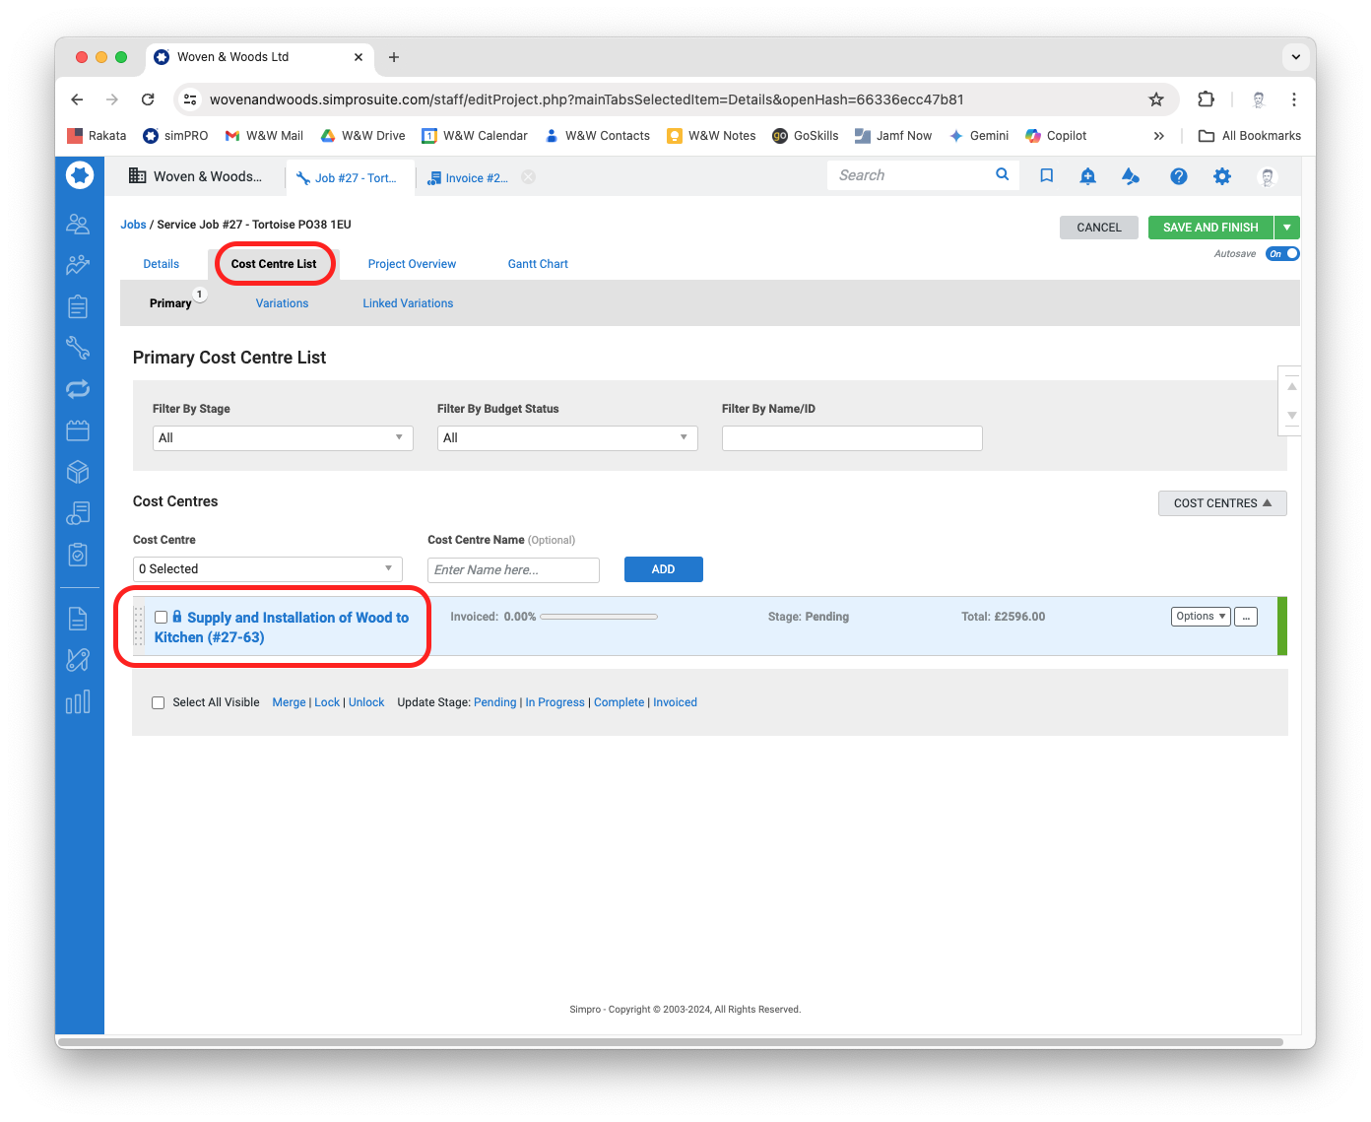Open the calendar Schedule icon in sidebar
The image size is (1371, 1122).
click(78, 430)
